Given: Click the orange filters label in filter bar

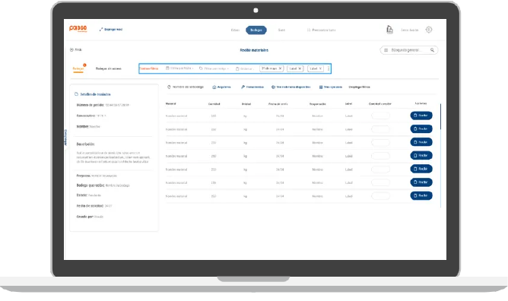Looking at the screenshot, I should pyautogui.click(x=149, y=68).
